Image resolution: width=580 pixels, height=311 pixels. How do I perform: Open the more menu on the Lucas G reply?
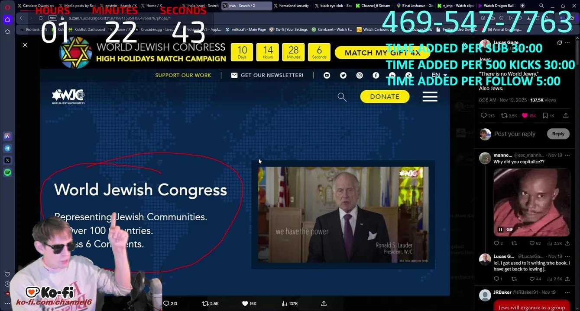pyautogui.click(x=567, y=256)
